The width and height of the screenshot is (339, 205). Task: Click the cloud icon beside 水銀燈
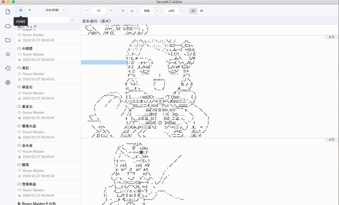19,48
